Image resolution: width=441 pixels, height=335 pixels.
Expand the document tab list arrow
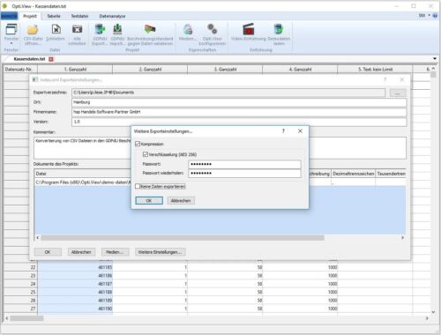435,59
